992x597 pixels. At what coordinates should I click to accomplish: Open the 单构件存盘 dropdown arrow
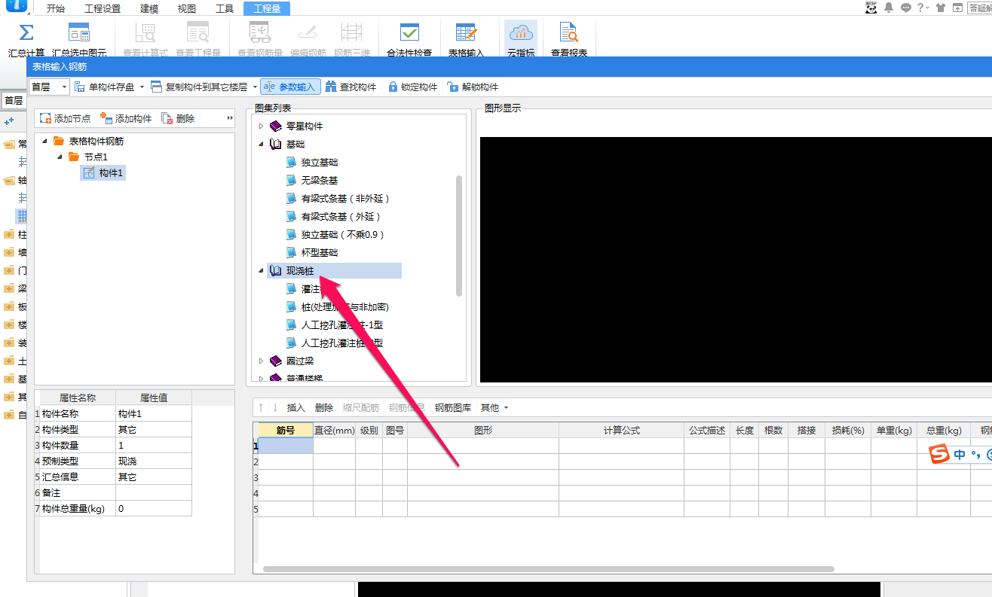tap(142, 87)
